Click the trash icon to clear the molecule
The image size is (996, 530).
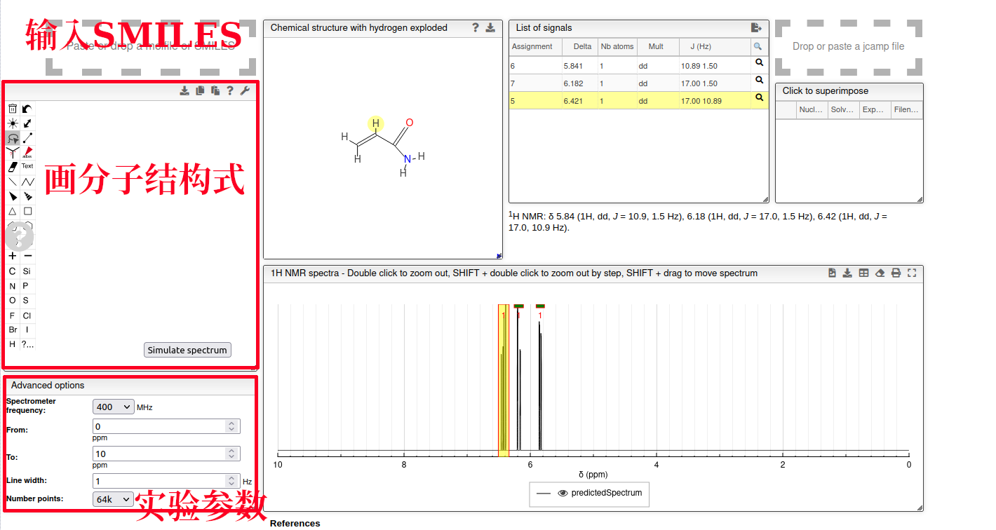pos(13,109)
